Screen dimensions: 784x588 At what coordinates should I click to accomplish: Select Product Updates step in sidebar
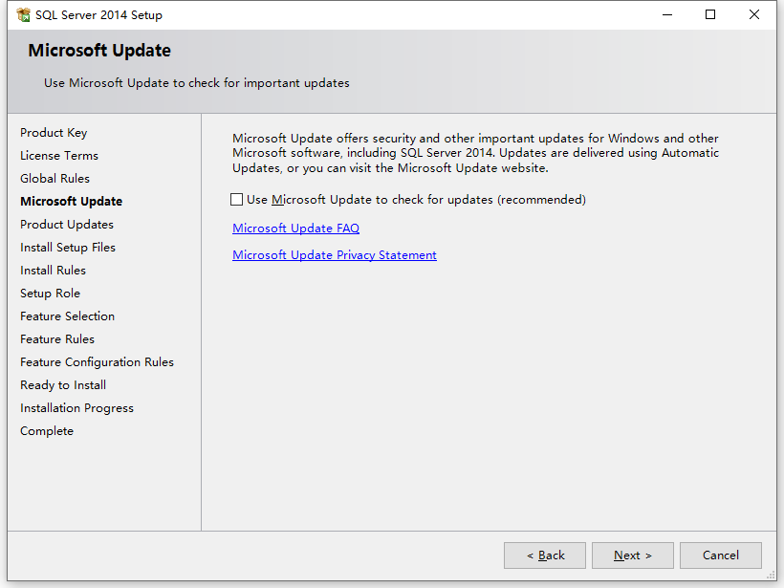67,225
